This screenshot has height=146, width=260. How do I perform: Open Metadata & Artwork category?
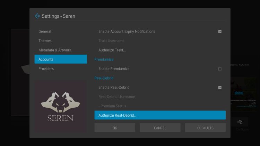[x=61, y=50]
